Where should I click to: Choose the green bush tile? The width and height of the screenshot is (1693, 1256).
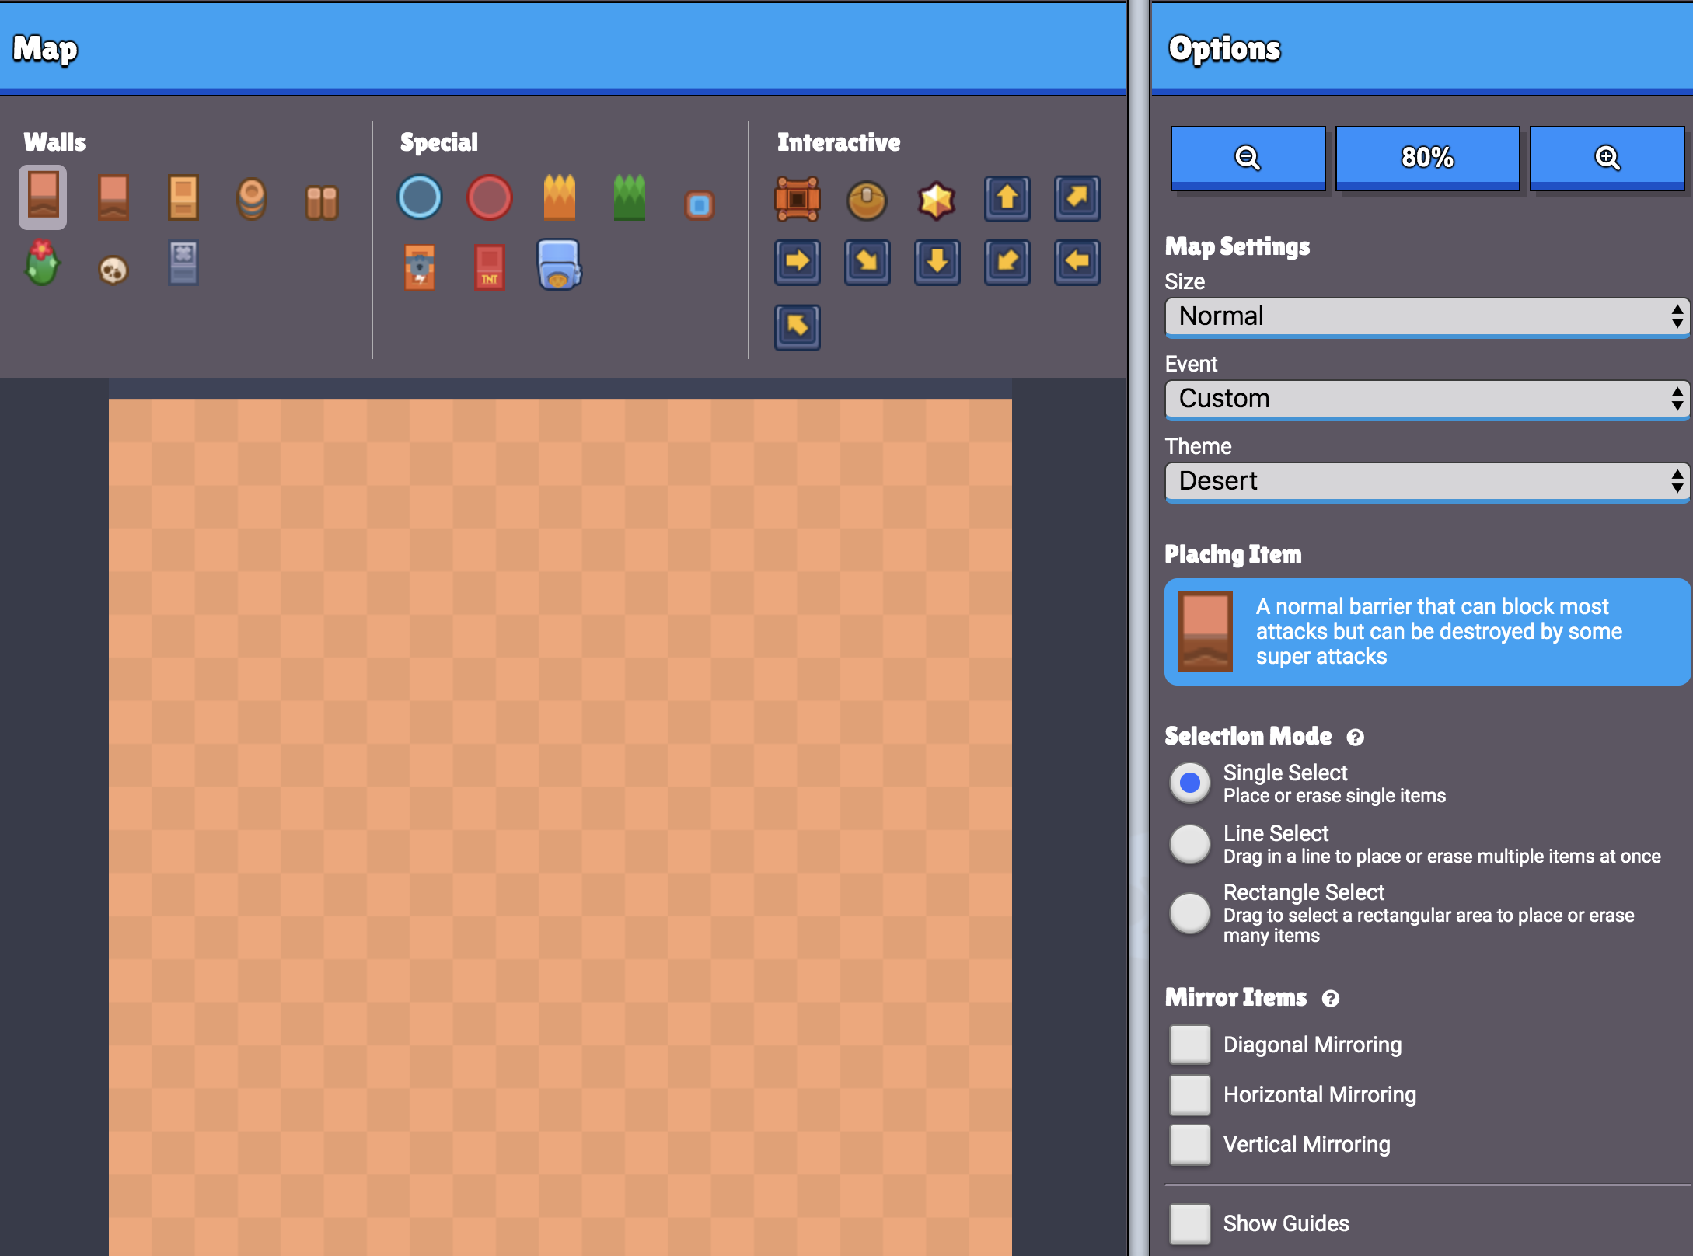[630, 197]
